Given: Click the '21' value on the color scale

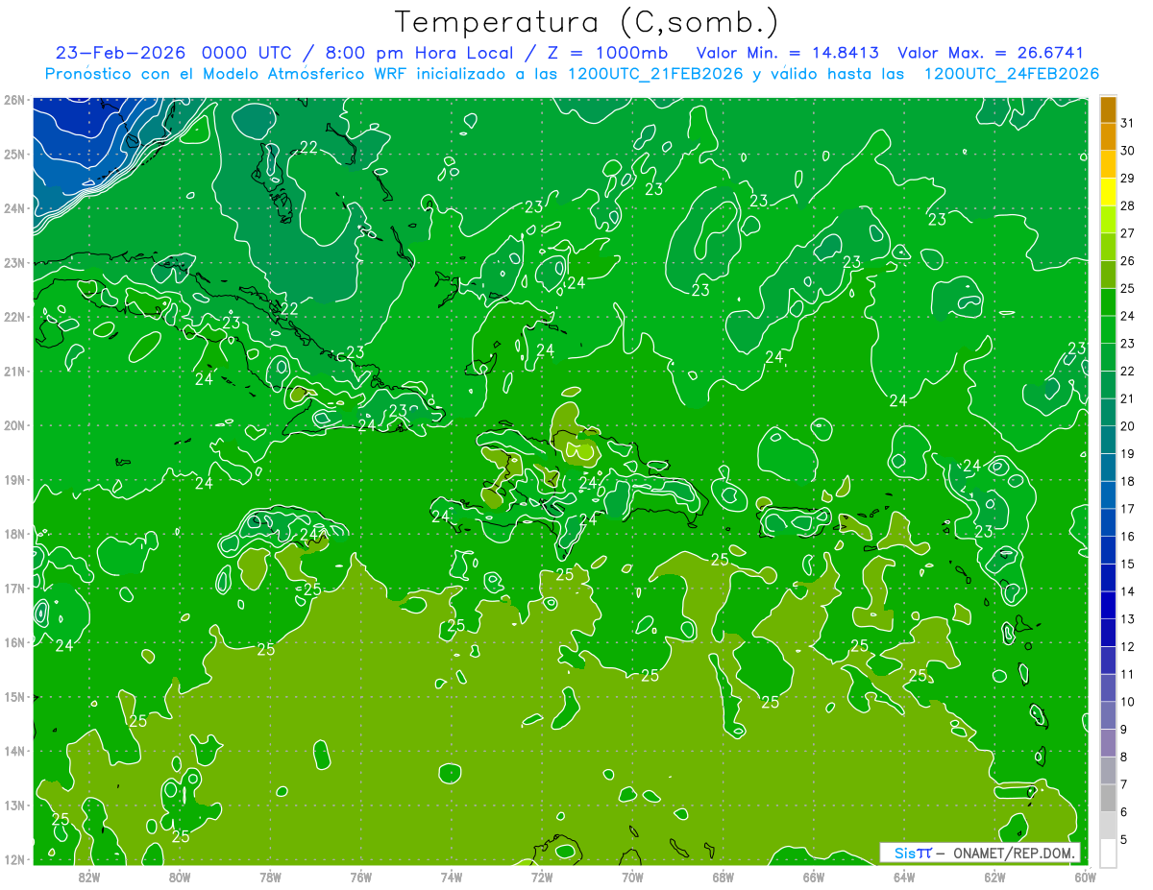Looking at the screenshot, I should [1128, 398].
